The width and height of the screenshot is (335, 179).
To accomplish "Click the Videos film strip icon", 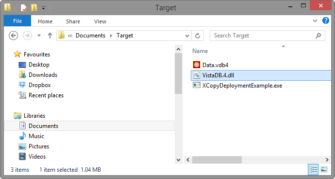I will [x=22, y=157].
